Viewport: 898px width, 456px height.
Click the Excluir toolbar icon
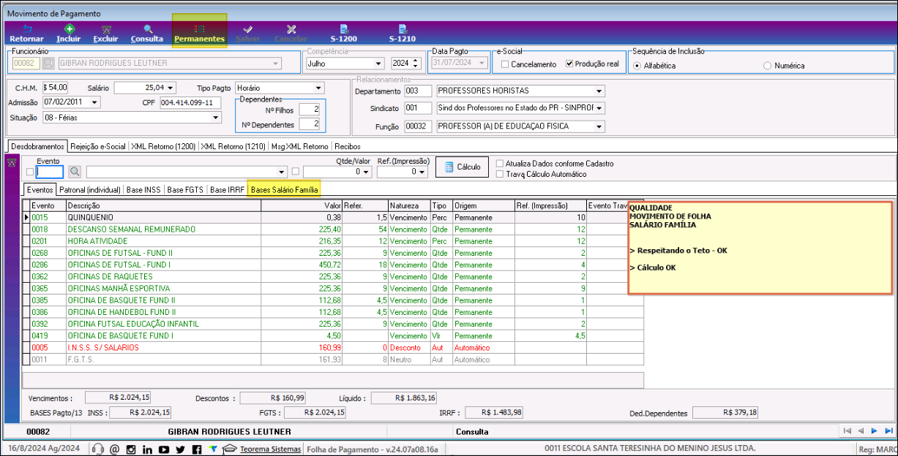tap(105, 29)
